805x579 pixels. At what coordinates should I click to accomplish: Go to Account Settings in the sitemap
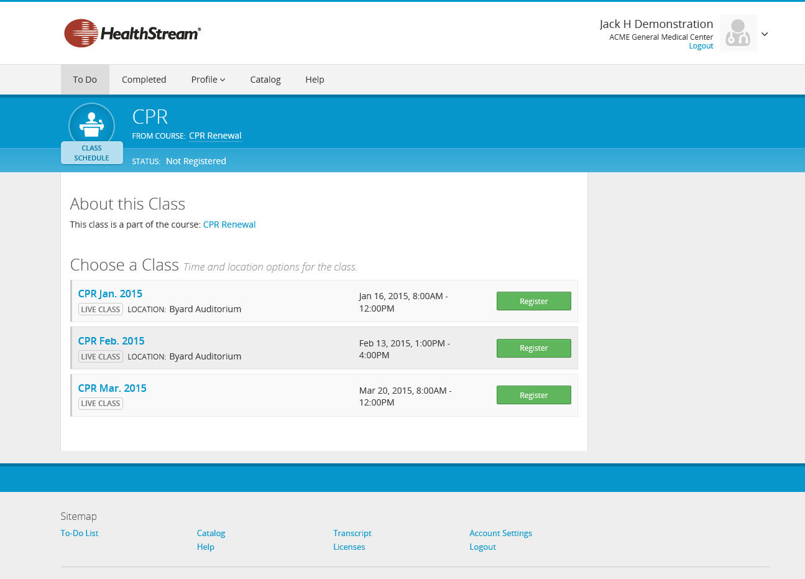501,533
